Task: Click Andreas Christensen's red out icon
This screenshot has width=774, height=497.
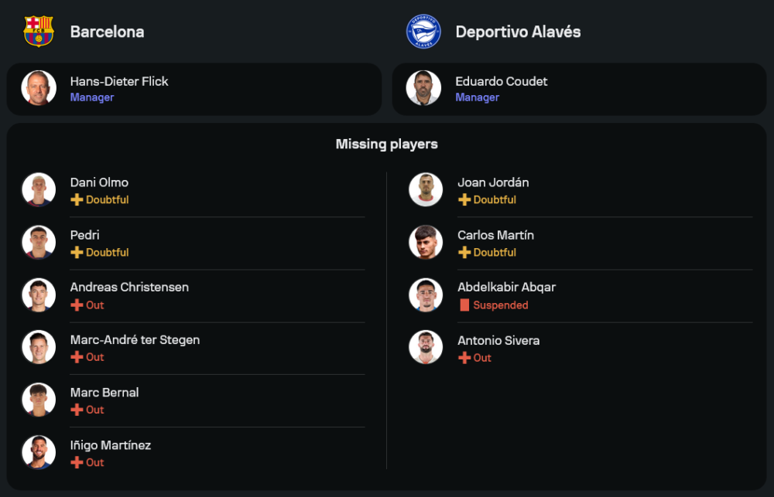Action: [x=77, y=305]
